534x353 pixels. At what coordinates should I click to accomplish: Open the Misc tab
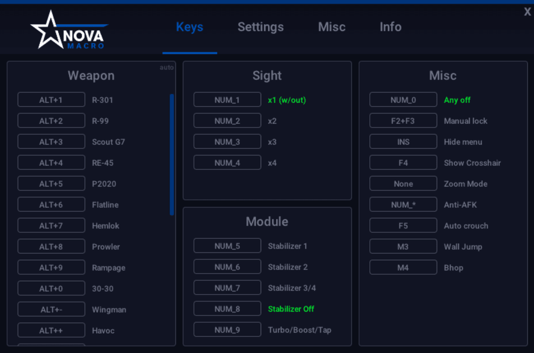[x=331, y=27]
